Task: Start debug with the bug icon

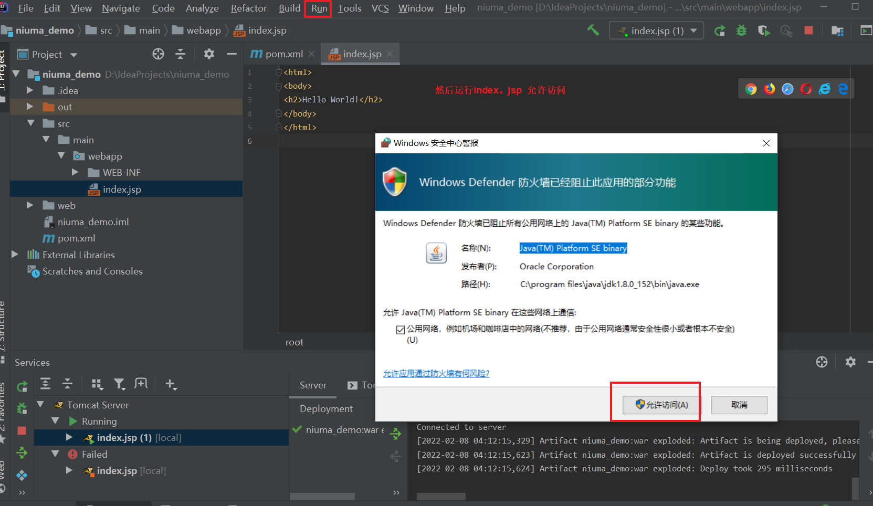Action: tap(741, 31)
